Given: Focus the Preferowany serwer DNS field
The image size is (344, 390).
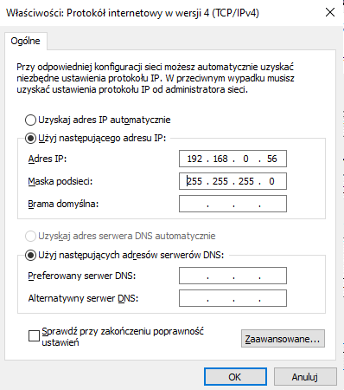Looking at the screenshot, I should tap(233, 276).
